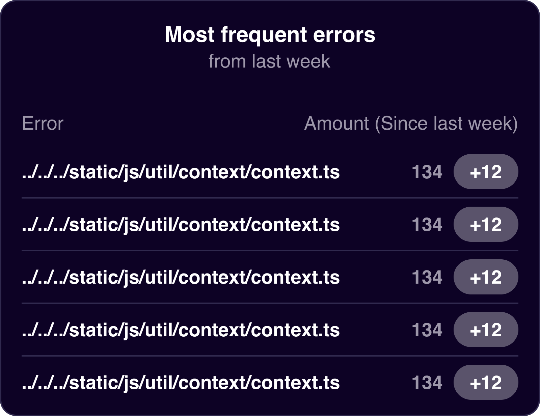Click the 134 count in third row
This screenshot has height=416, width=540.
[x=427, y=277]
